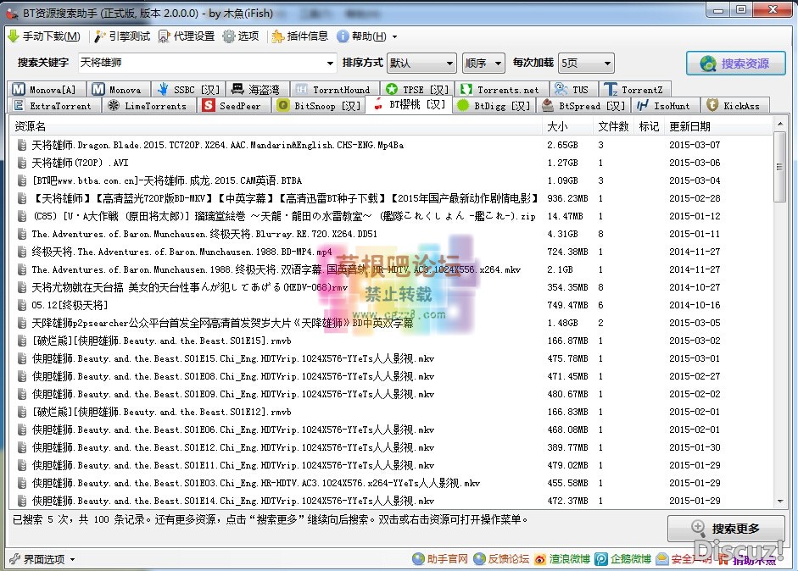
Task: Select the KickAss engine tab
Action: point(734,105)
